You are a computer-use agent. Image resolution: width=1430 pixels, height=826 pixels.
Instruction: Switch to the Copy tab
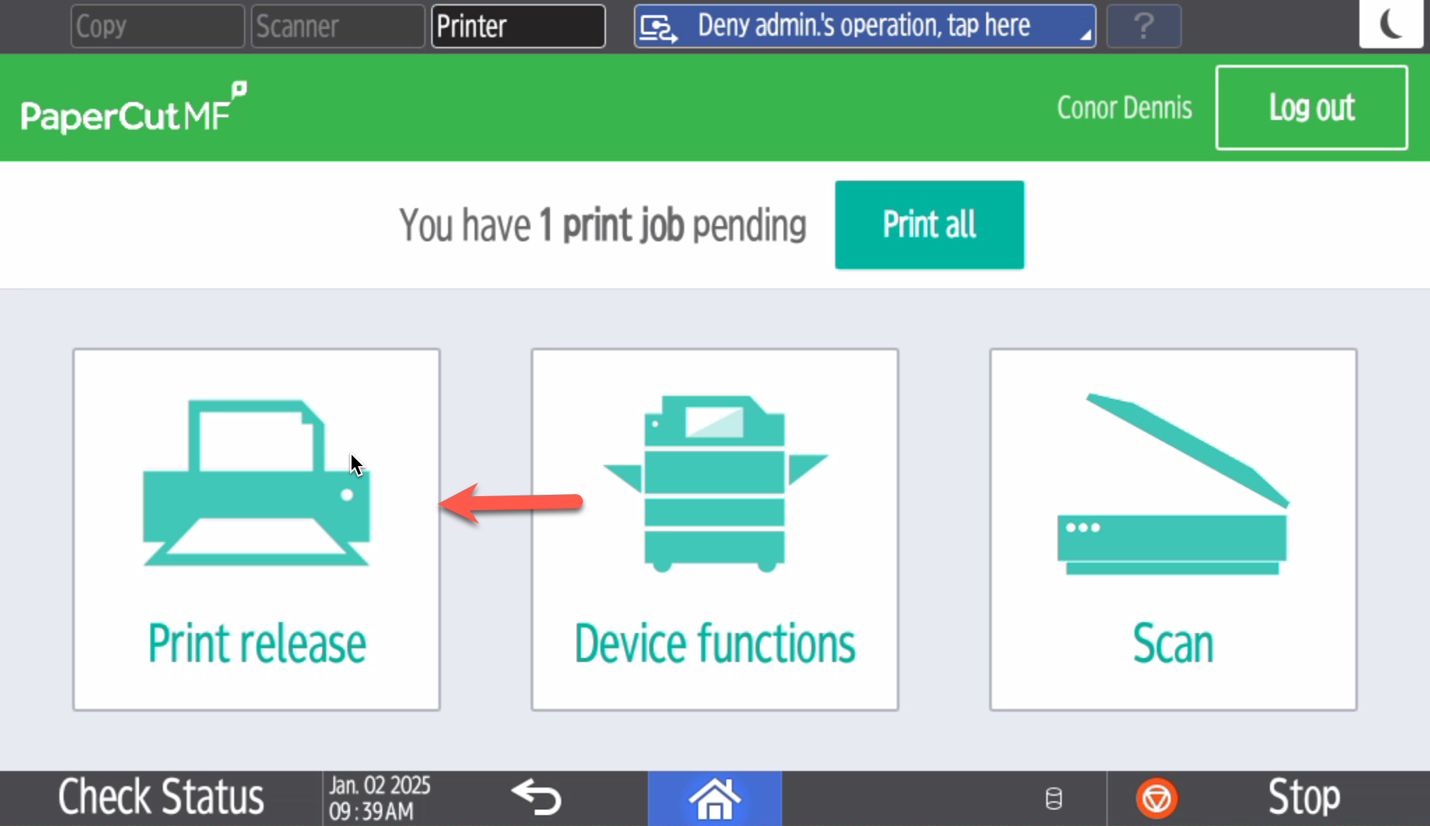157,27
